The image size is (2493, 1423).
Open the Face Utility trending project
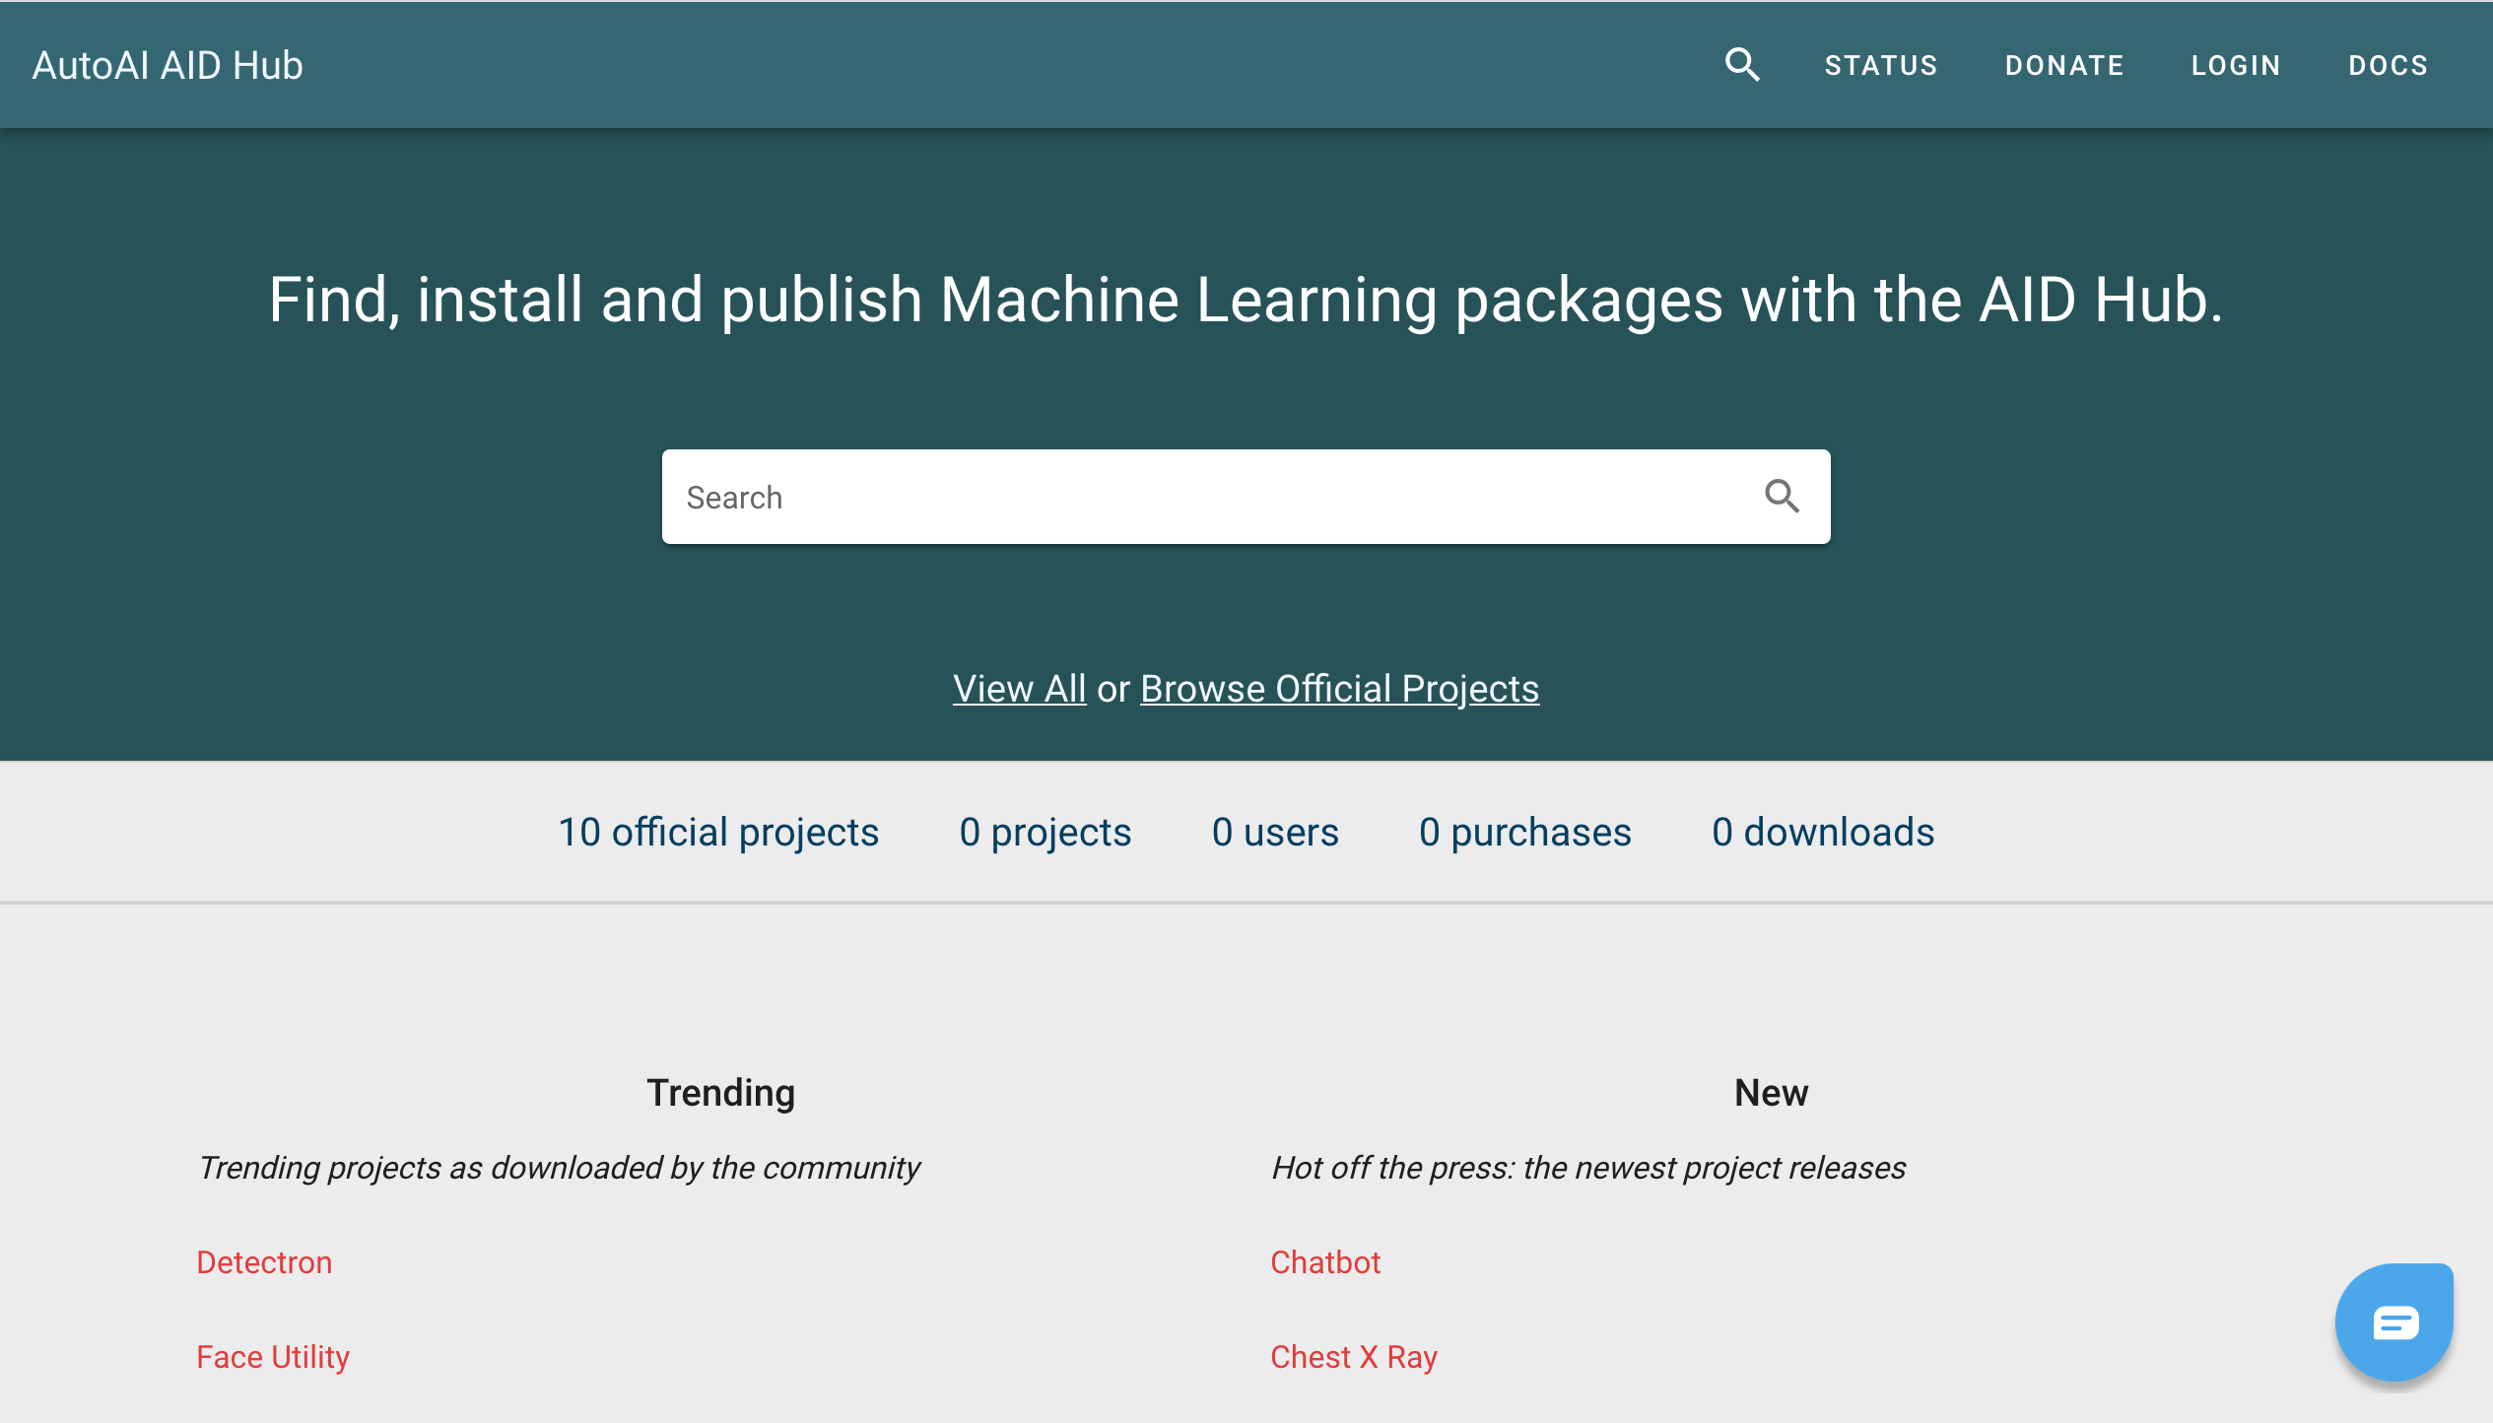273,1357
